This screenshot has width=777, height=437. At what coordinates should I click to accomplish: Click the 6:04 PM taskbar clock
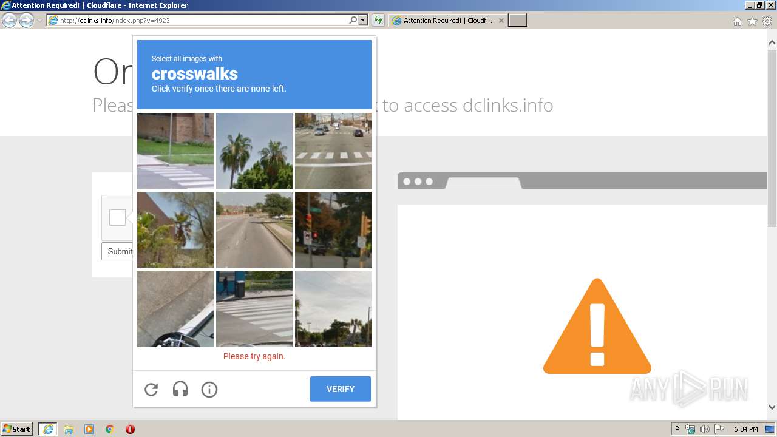[x=745, y=429]
